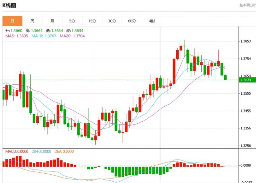Open the 5分 timeframe tab
The image size is (256, 183).
72,21
